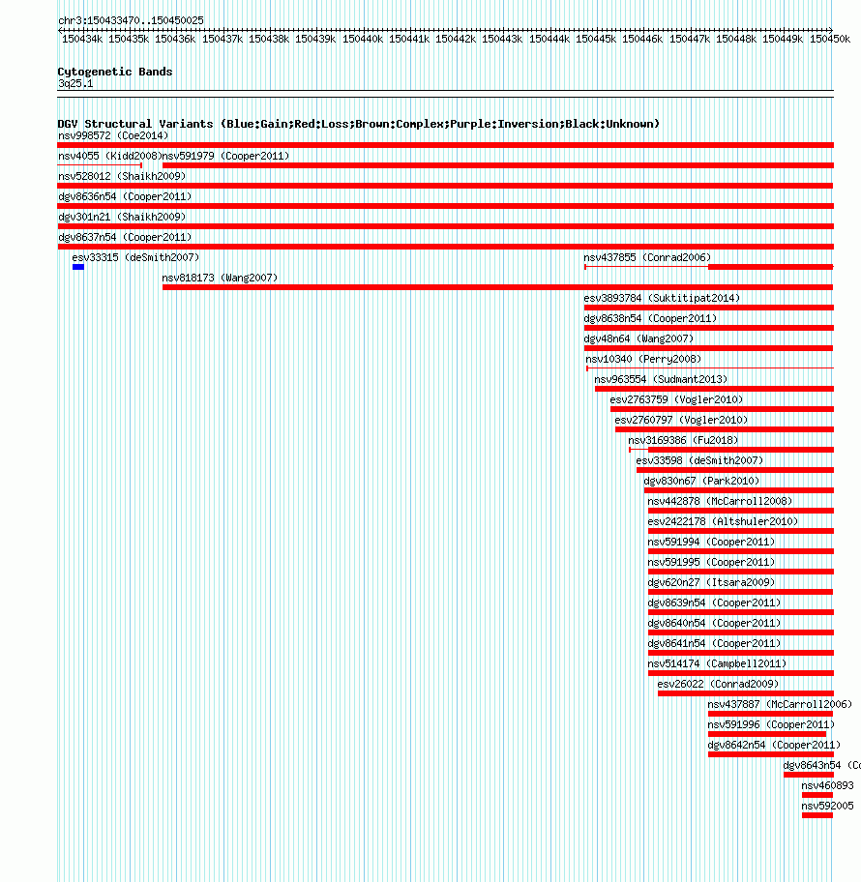Select the 3q25.1 band label

tap(75, 83)
